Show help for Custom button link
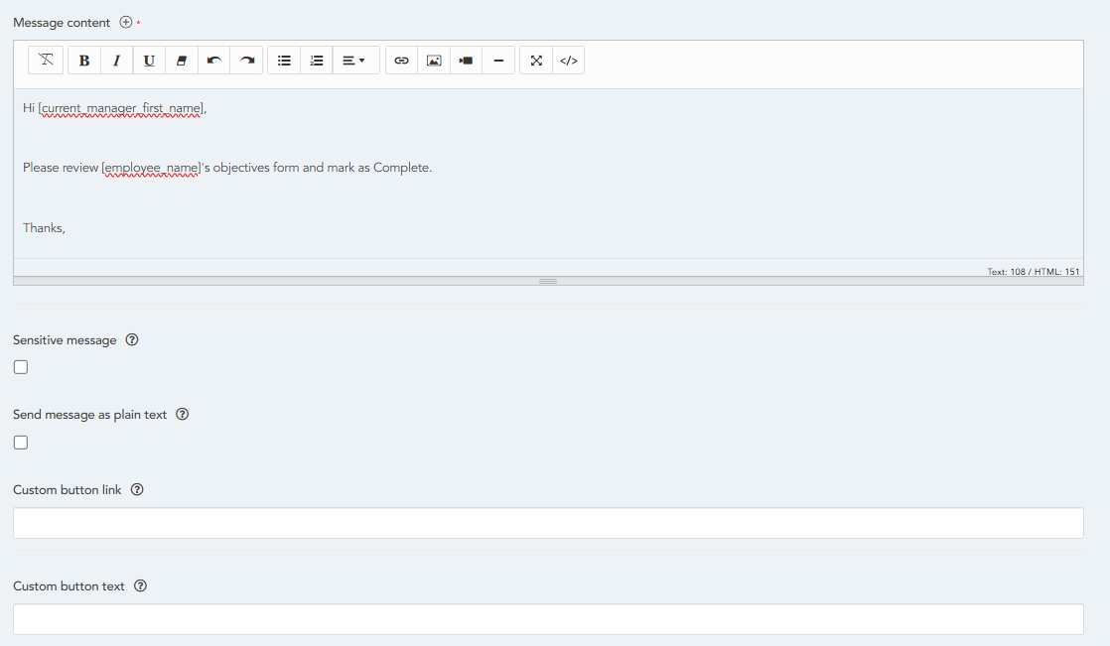This screenshot has width=1110, height=646. tap(137, 490)
